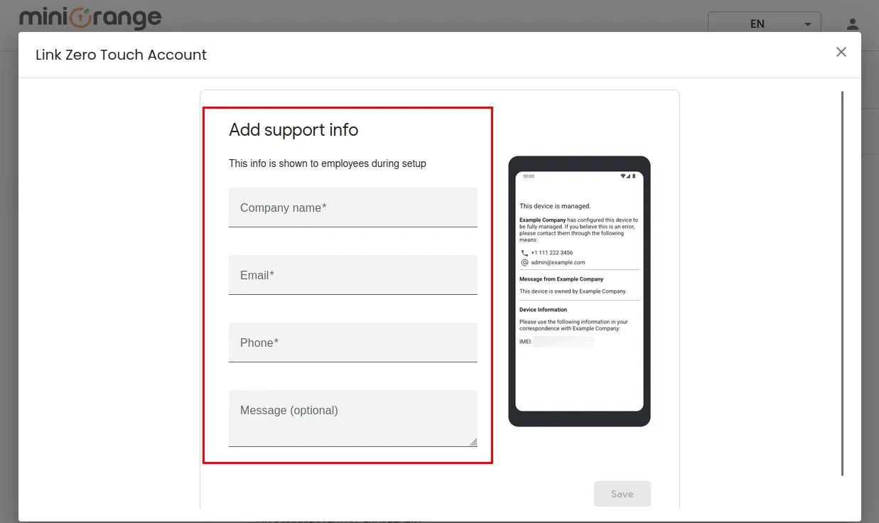Image resolution: width=879 pixels, height=523 pixels.
Task: Save the support info
Action: (622, 494)
